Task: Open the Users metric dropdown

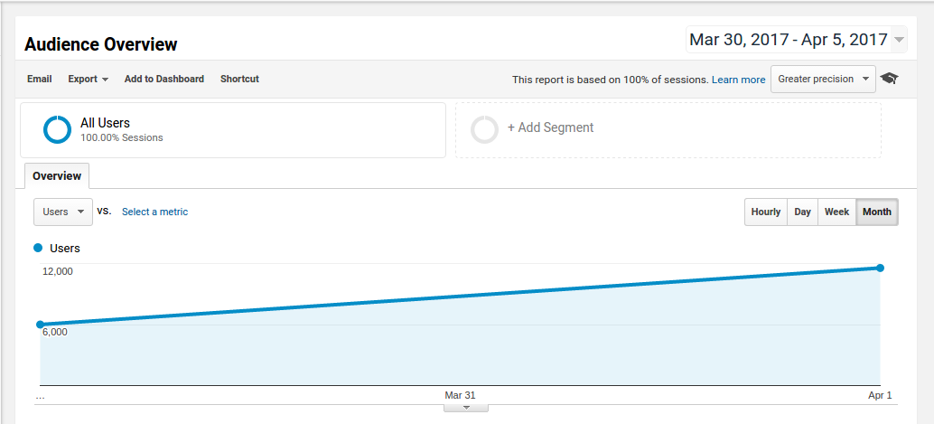Action: click(x=63, y=212)
